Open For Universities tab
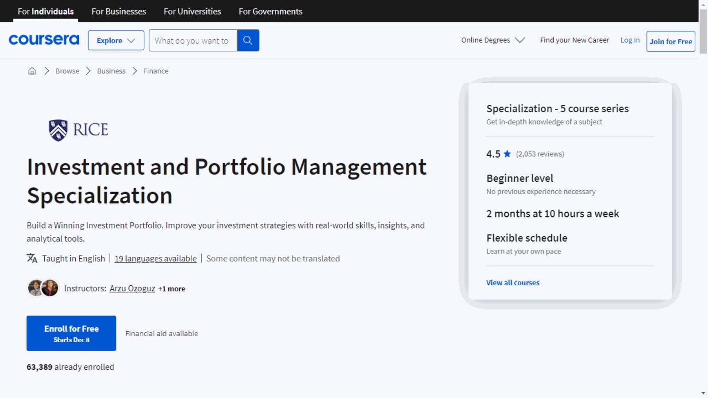 192,11
